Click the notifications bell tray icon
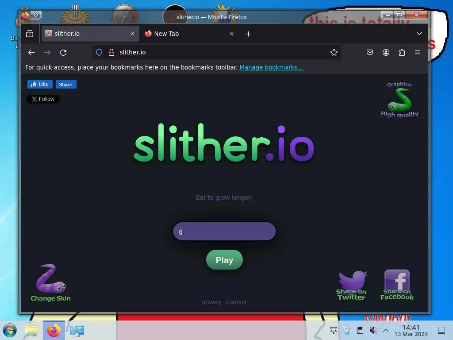 point(334,330)
